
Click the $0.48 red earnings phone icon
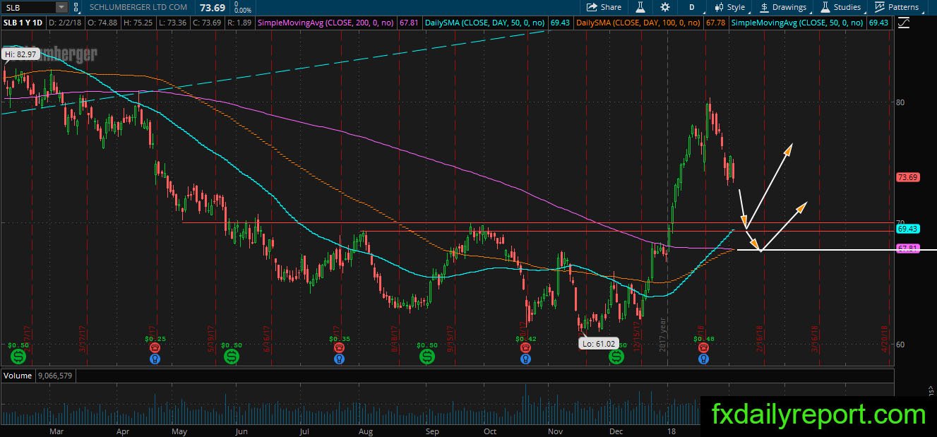pyautogui.click(x=703, y=347)
